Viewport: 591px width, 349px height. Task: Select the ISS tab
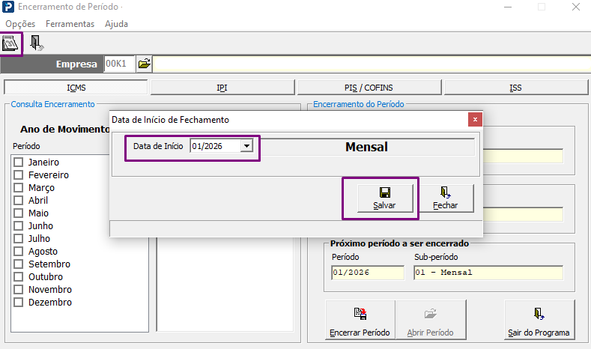(x=515, y=88)
